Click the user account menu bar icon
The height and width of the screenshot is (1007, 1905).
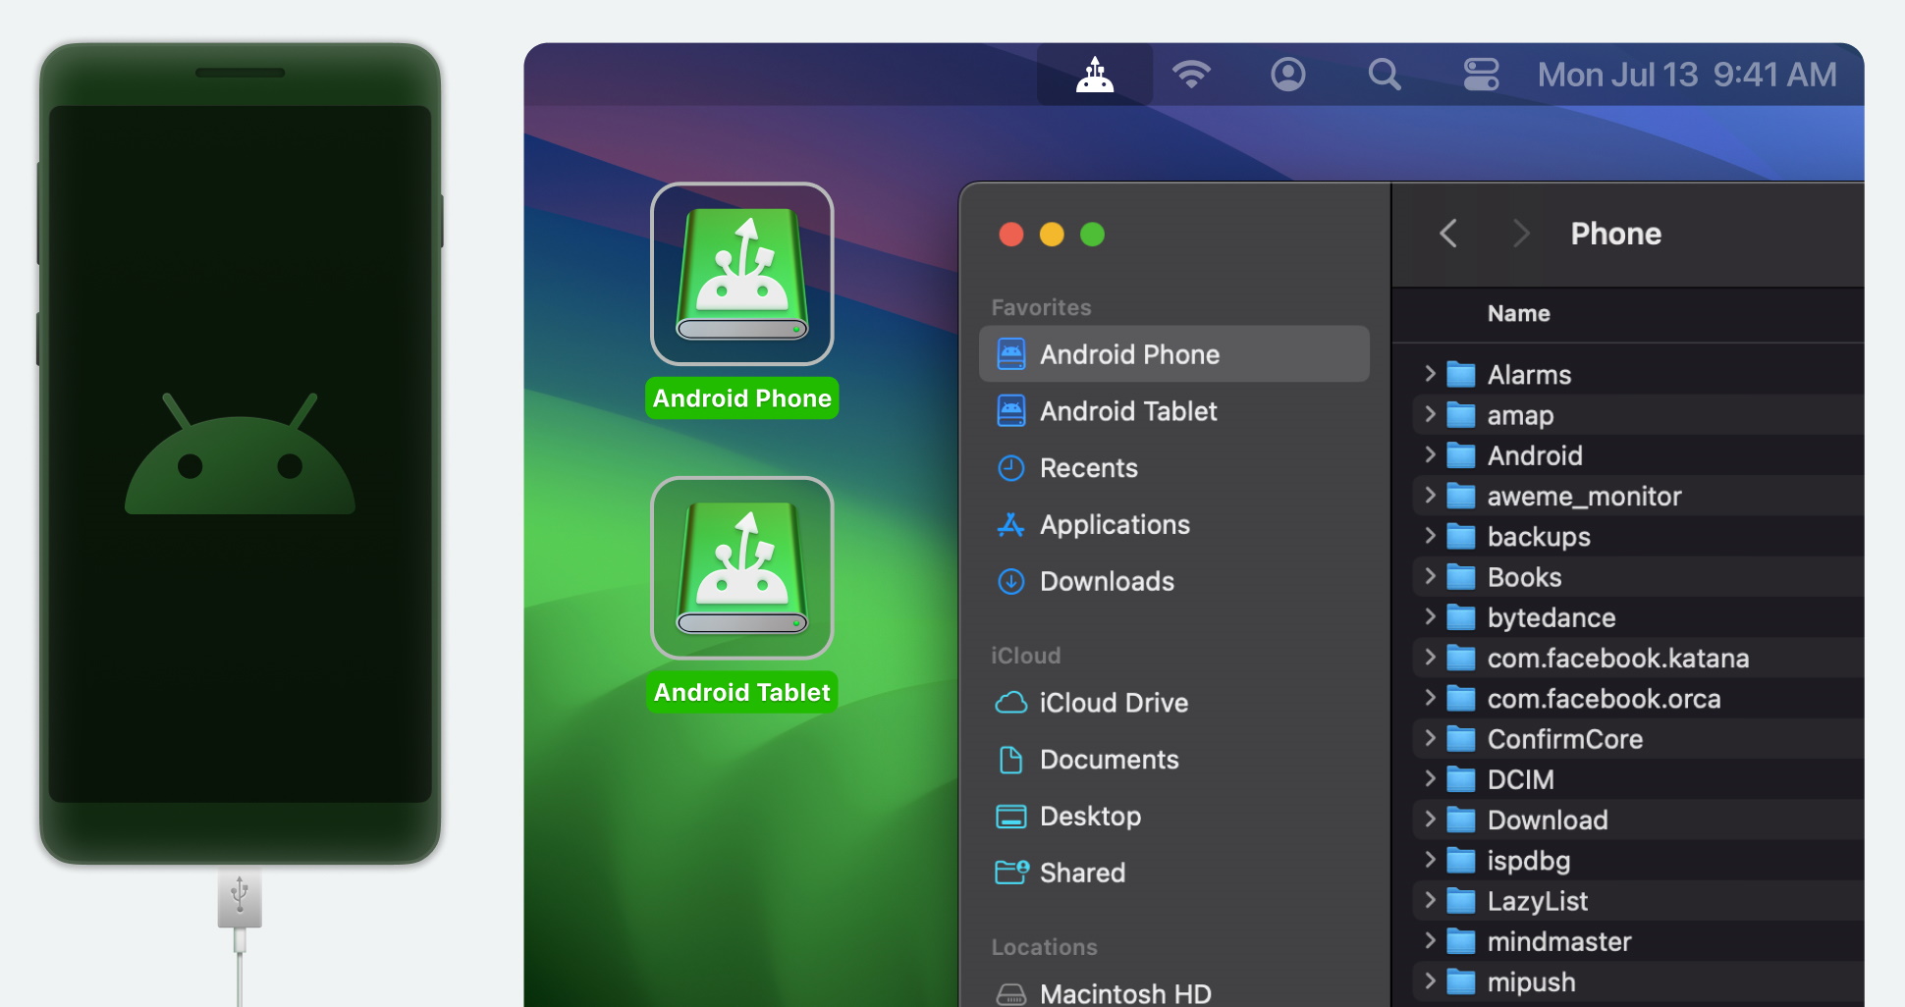(x=1287, y=75)
